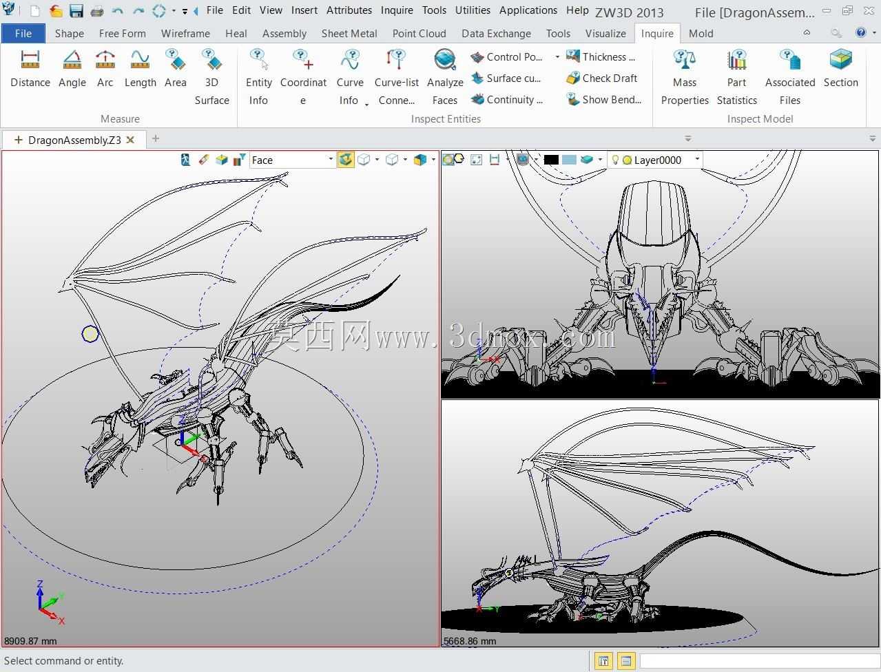Viewport: 881px width, 672px height.
Task: Toggle the highlighted shaded display mode button
Action: pyautogui.click(x=346, y=160)
